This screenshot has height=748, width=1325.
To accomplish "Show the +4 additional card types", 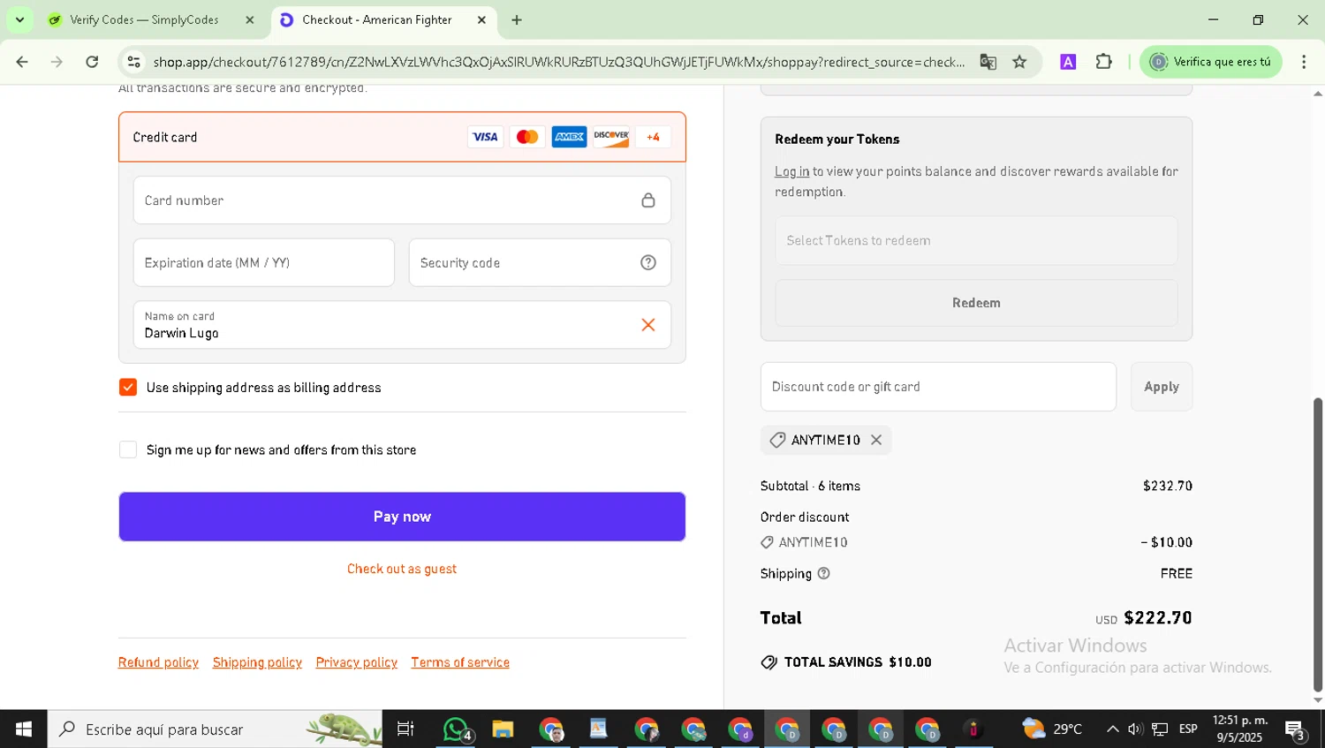I will coord(654,137).
